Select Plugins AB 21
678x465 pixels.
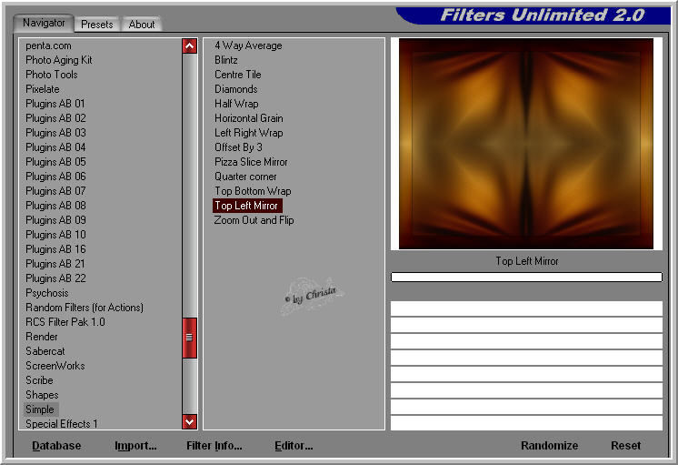tap(55, 264)
